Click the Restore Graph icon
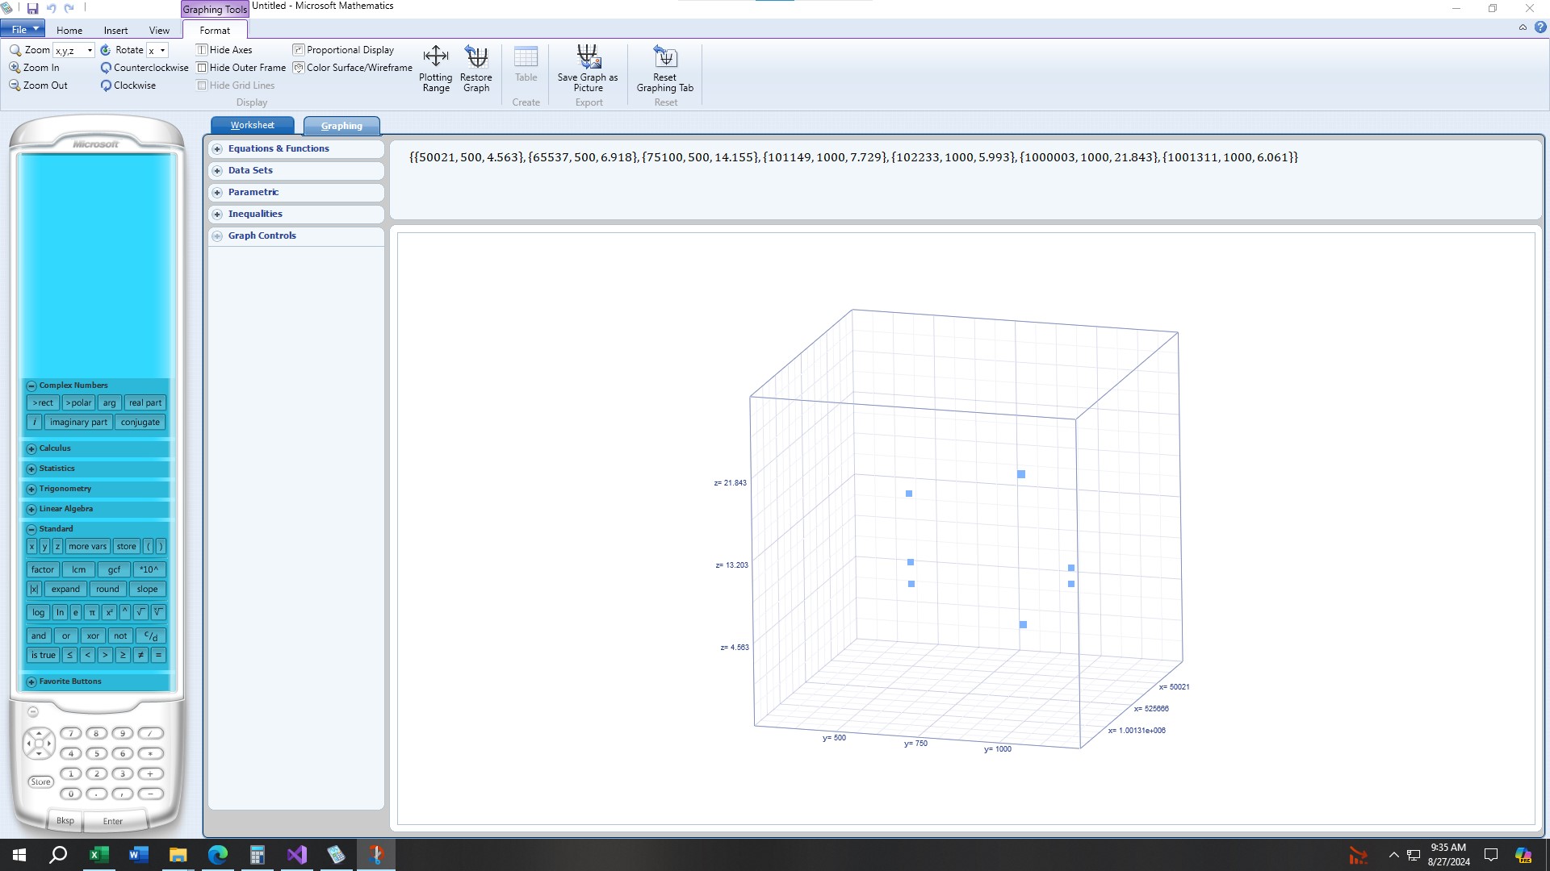The image size is (1550, 871). 475,57
